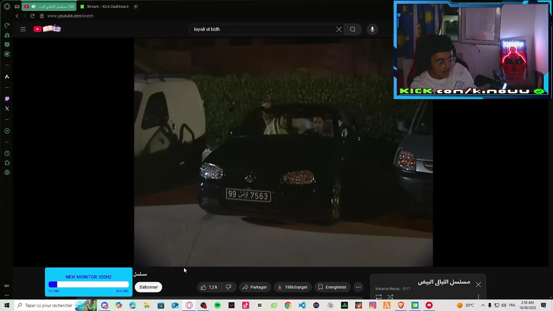Open Brave browser from taskbar
The width and height of the screenshot is (553, 311).
[x=400, y=305]
